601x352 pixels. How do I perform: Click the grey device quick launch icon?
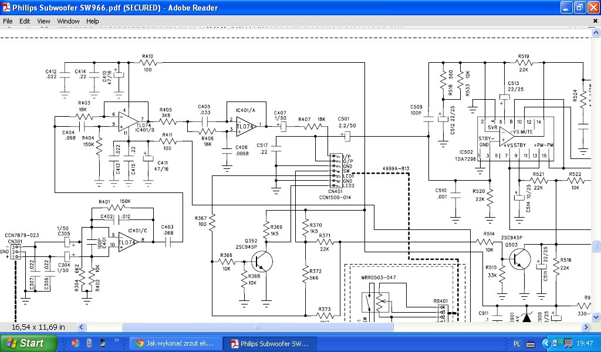pos(89,343)
